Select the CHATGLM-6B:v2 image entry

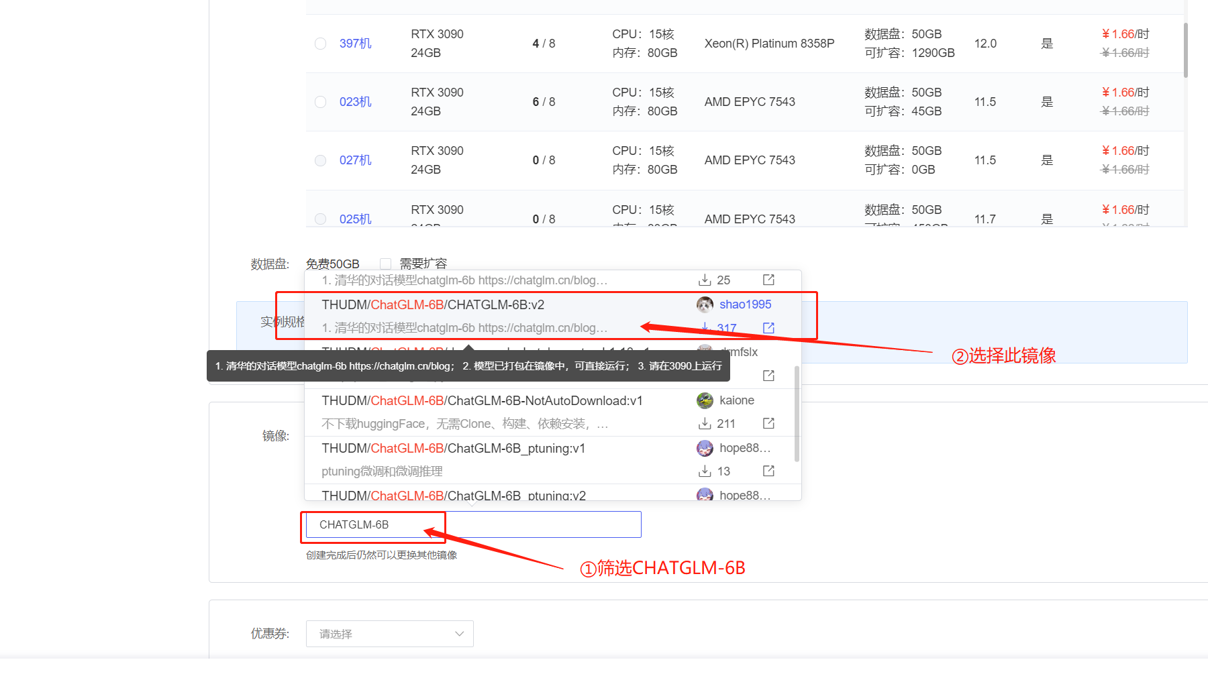point(553,316)
